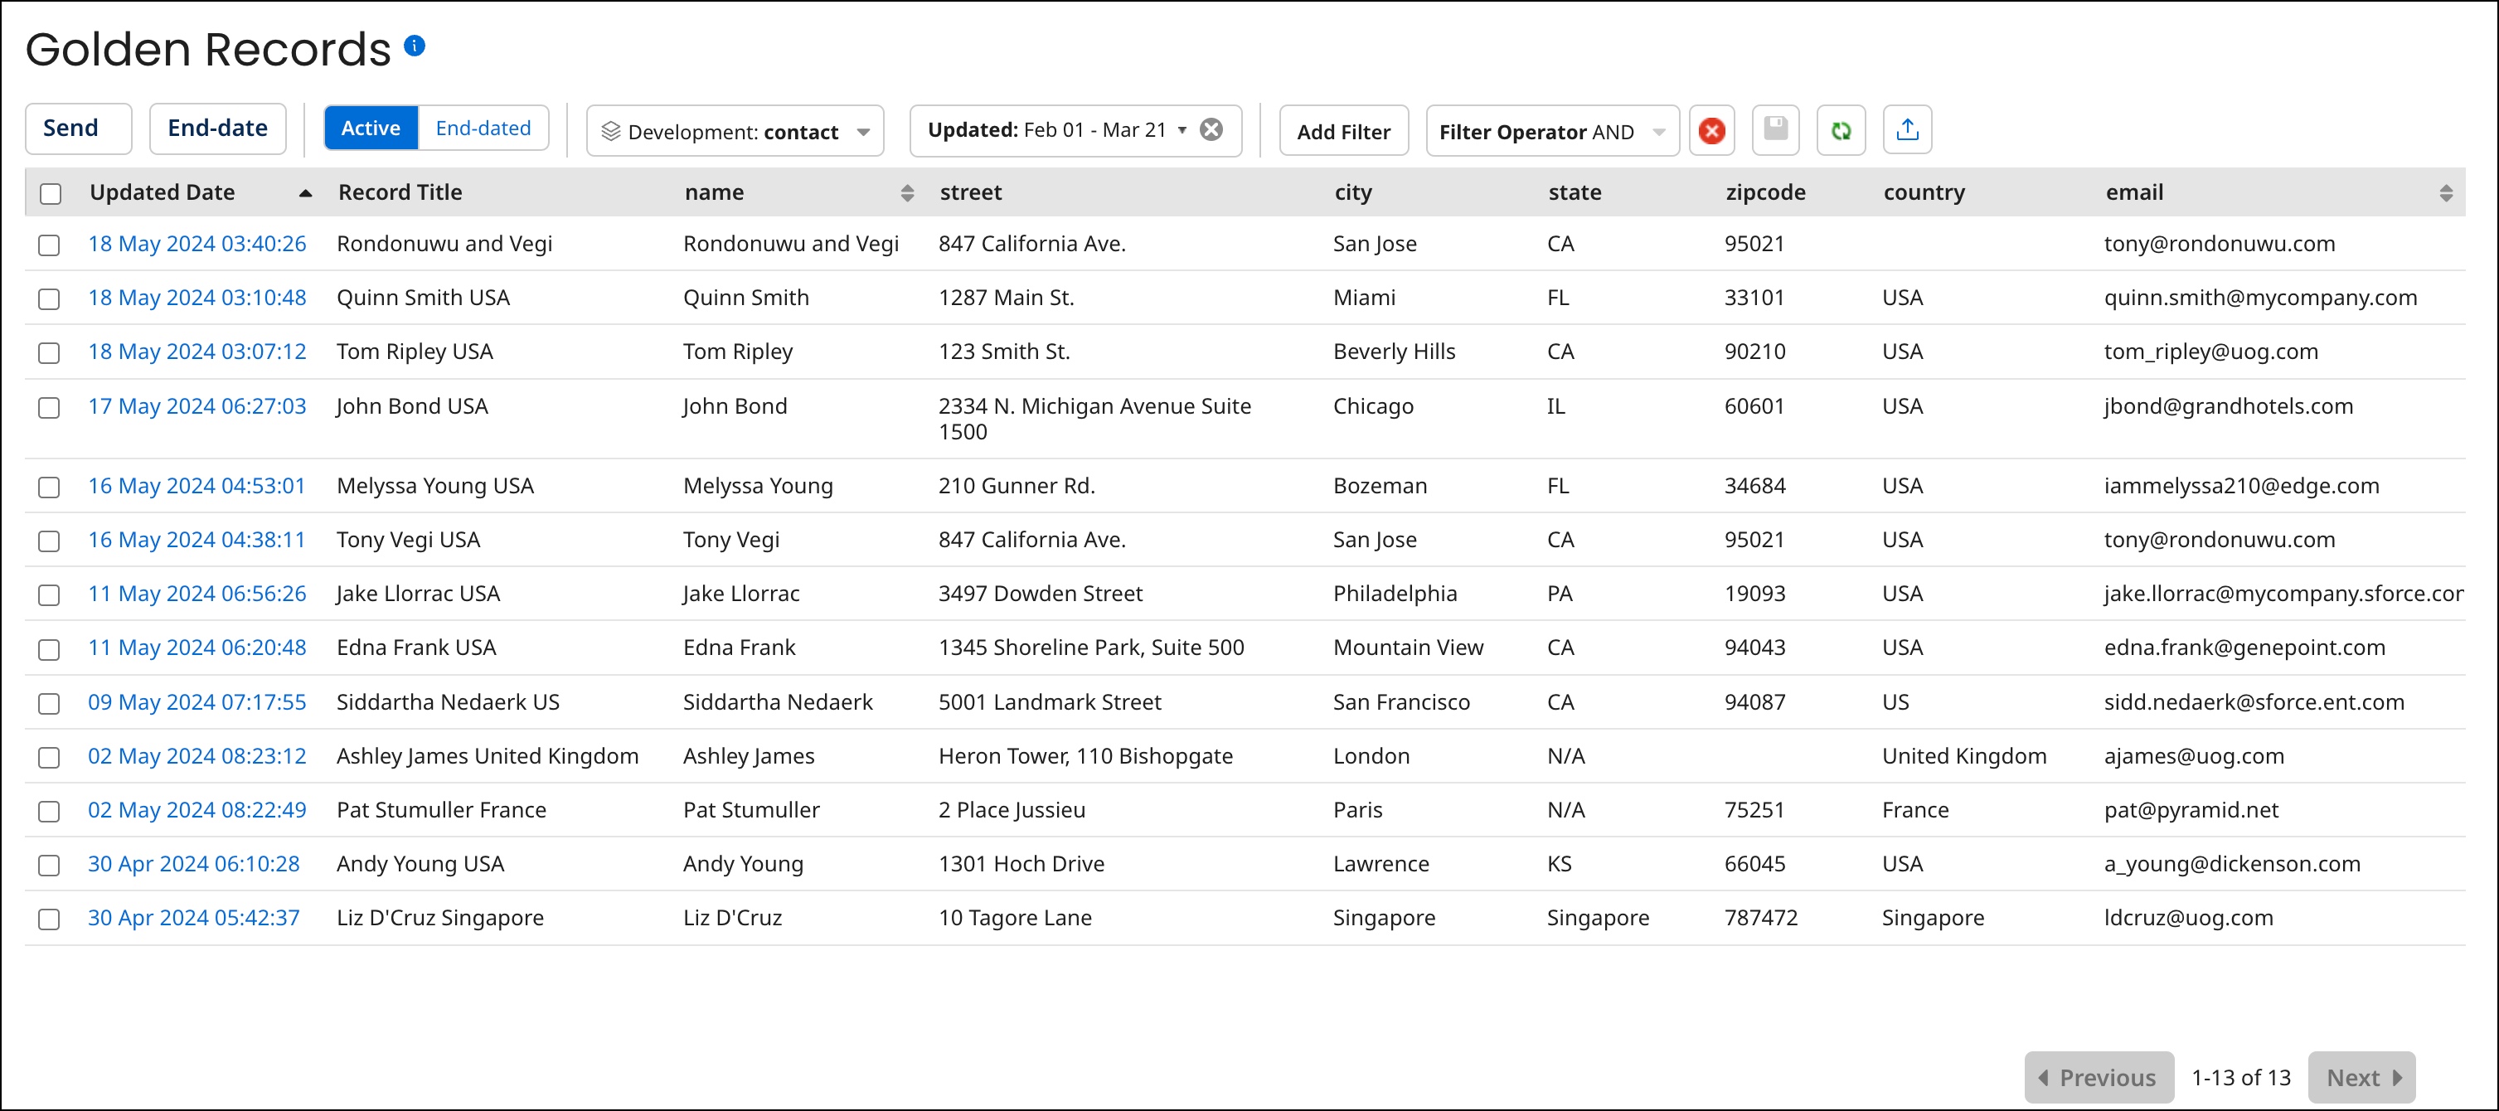The image size is (2499, 1111).
Task: Switch to the End-dated tab
Action: (483, 127)
